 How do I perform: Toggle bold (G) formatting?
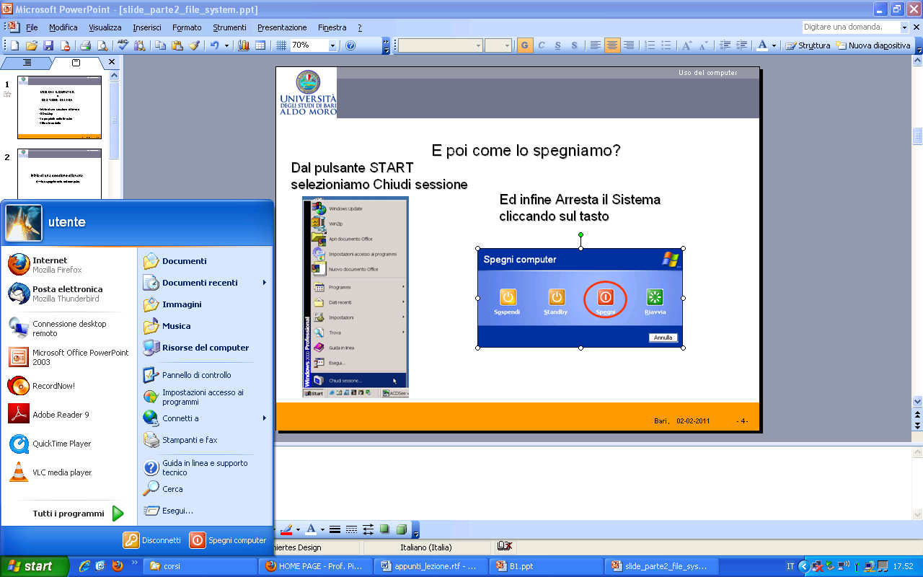[524, 45]
